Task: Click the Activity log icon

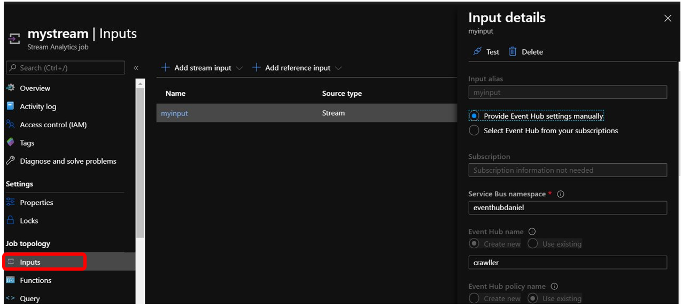Action: [x=10, y=106]
